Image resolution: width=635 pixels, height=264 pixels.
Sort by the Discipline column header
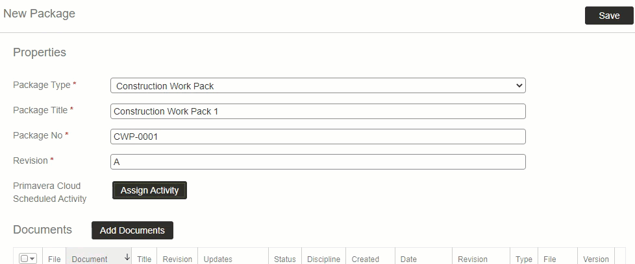point(323,259)
